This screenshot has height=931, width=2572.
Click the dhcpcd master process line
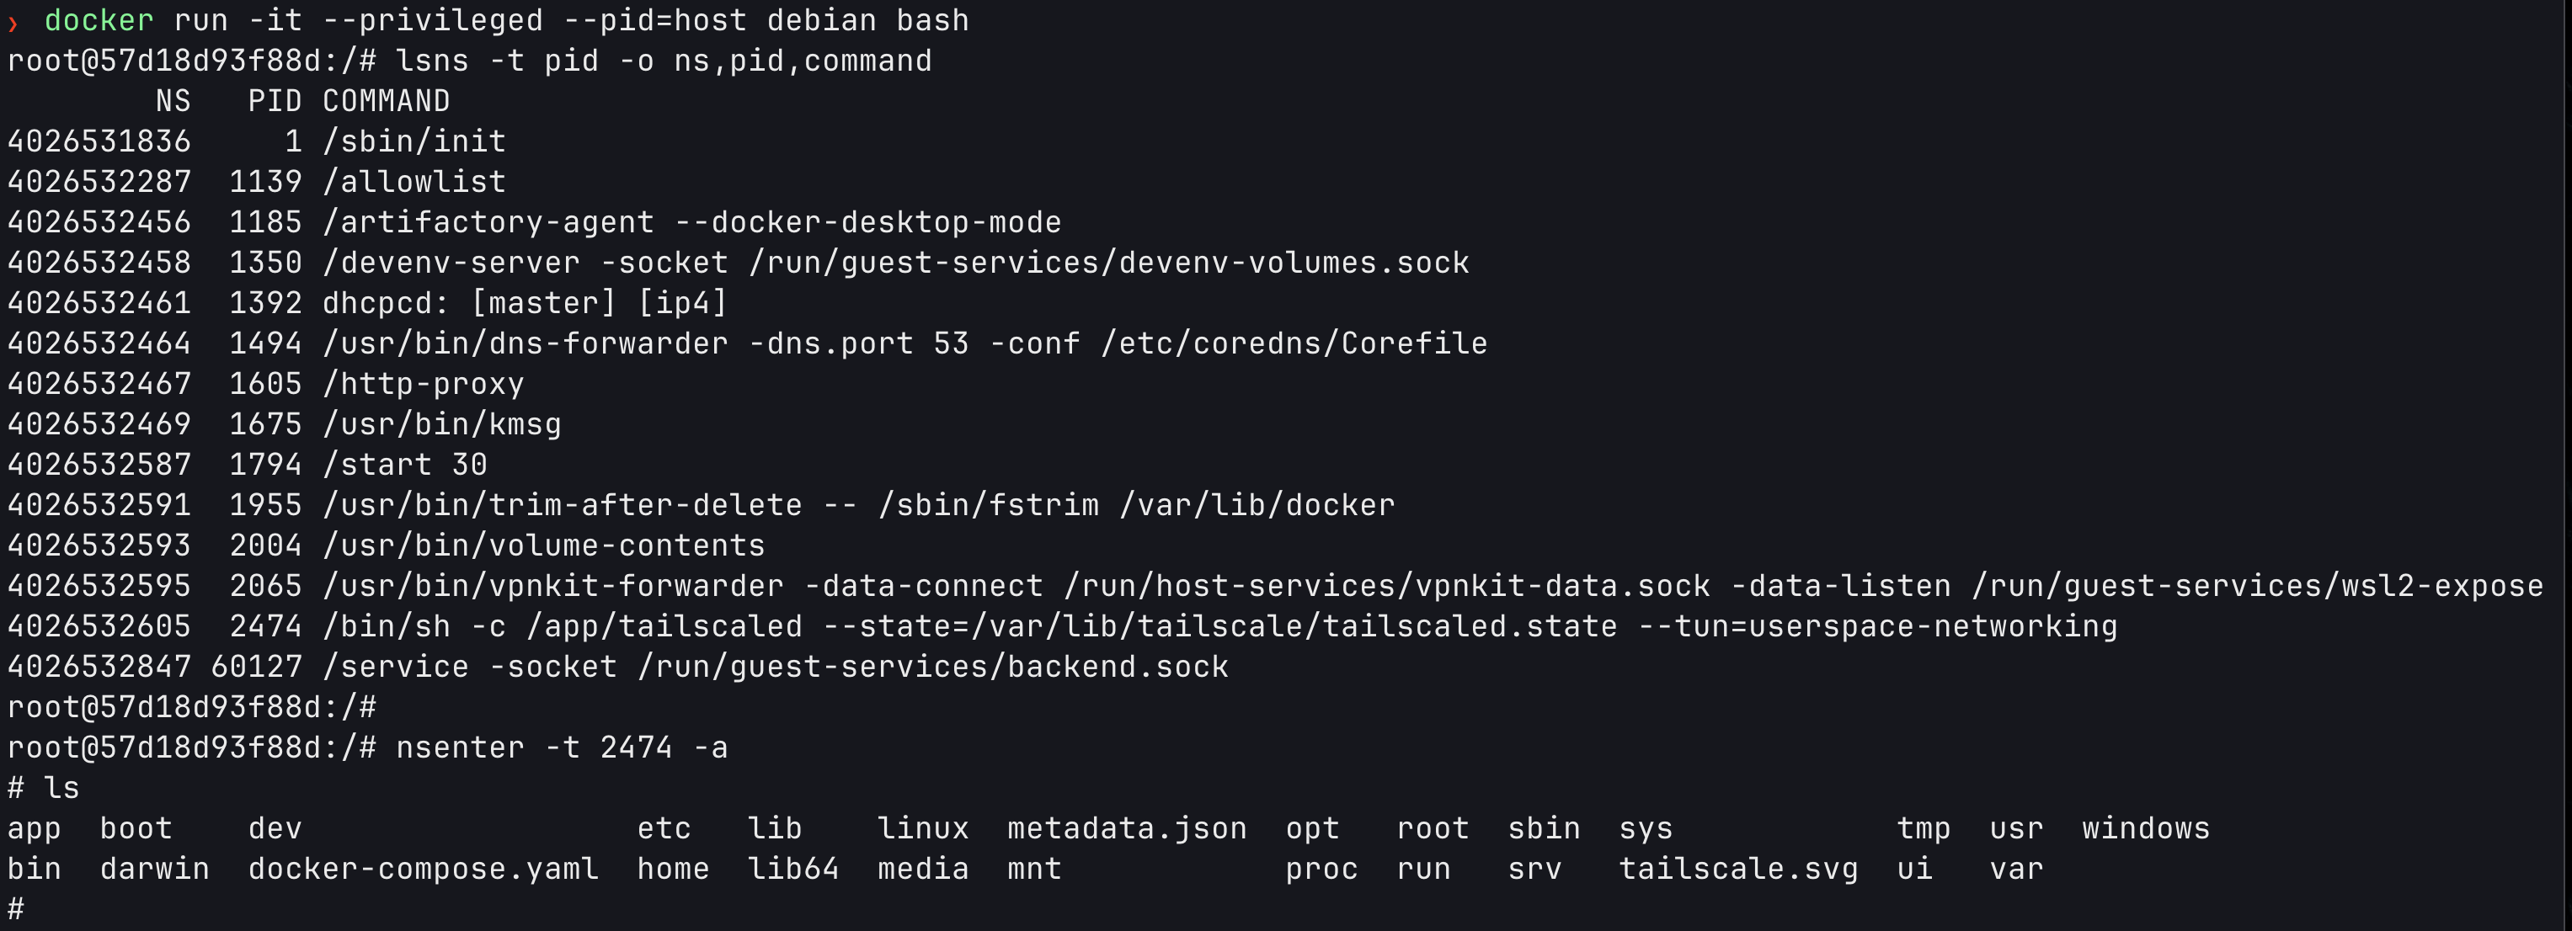tap(524, 303)
